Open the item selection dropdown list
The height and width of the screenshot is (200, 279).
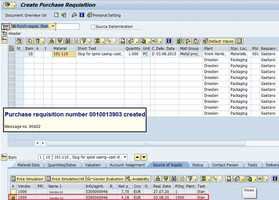125,157
